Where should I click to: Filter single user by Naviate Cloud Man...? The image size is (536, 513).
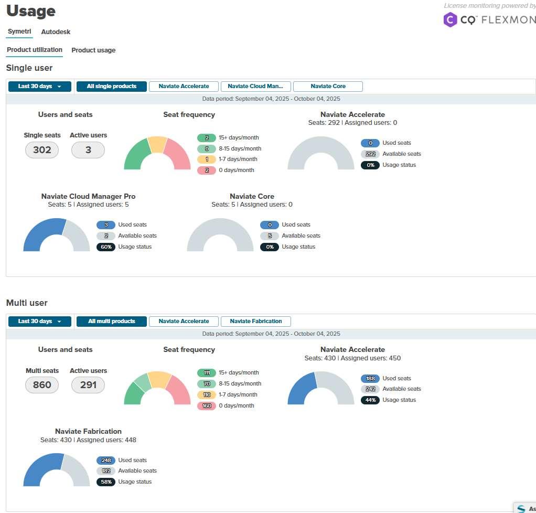[256, 86]
